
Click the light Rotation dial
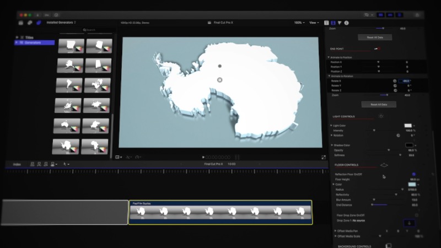398,136
